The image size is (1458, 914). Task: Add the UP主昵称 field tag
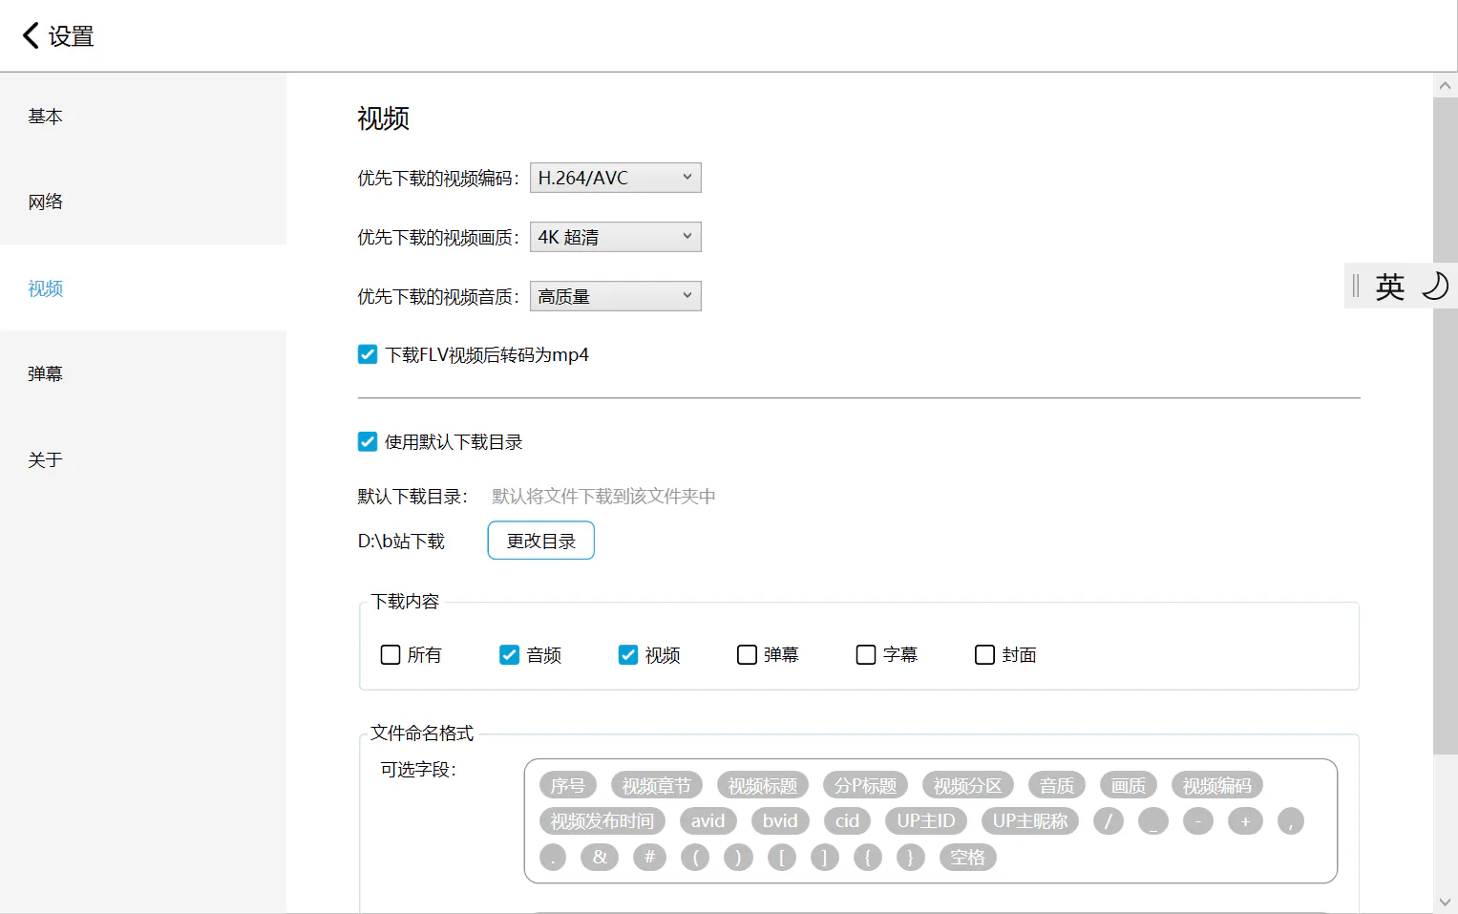1029,820
